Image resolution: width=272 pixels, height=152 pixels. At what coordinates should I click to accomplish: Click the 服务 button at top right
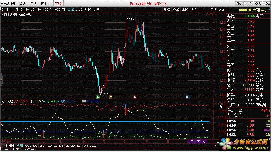(x=267, y=4)
